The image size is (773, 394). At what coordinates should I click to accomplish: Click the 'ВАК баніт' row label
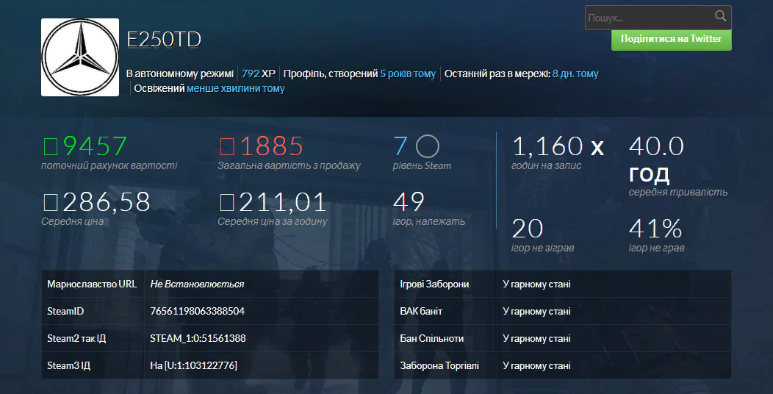coord(422,312)
